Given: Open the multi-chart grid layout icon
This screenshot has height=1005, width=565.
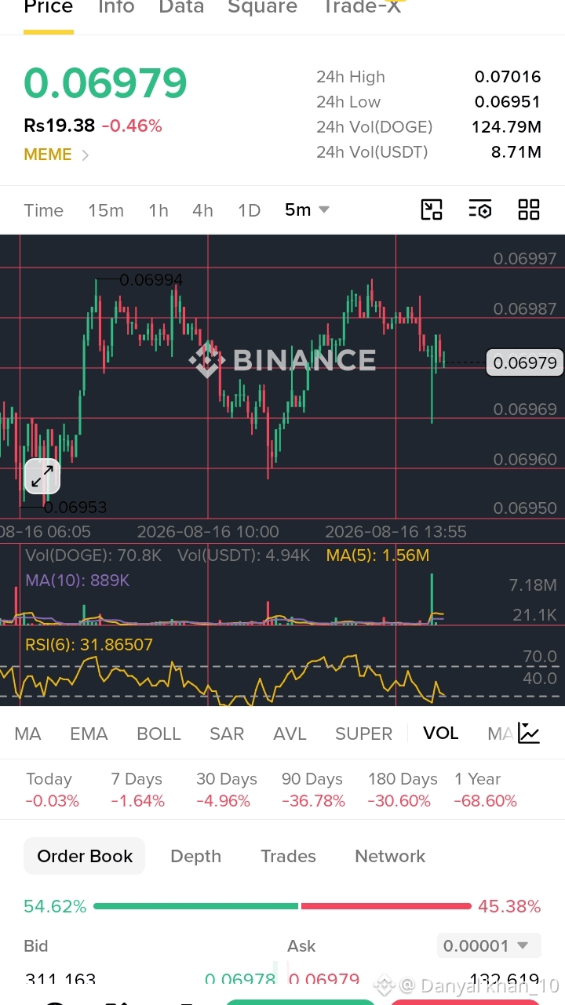Looking at the screenshot, I should tap(529, 209).
